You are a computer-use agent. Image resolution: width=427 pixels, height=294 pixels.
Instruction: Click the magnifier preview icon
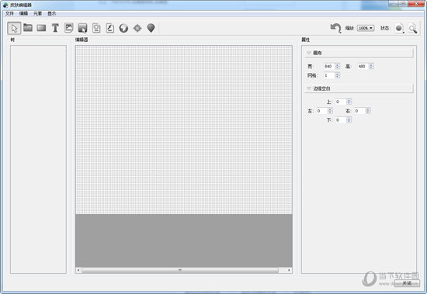[413, 28]
